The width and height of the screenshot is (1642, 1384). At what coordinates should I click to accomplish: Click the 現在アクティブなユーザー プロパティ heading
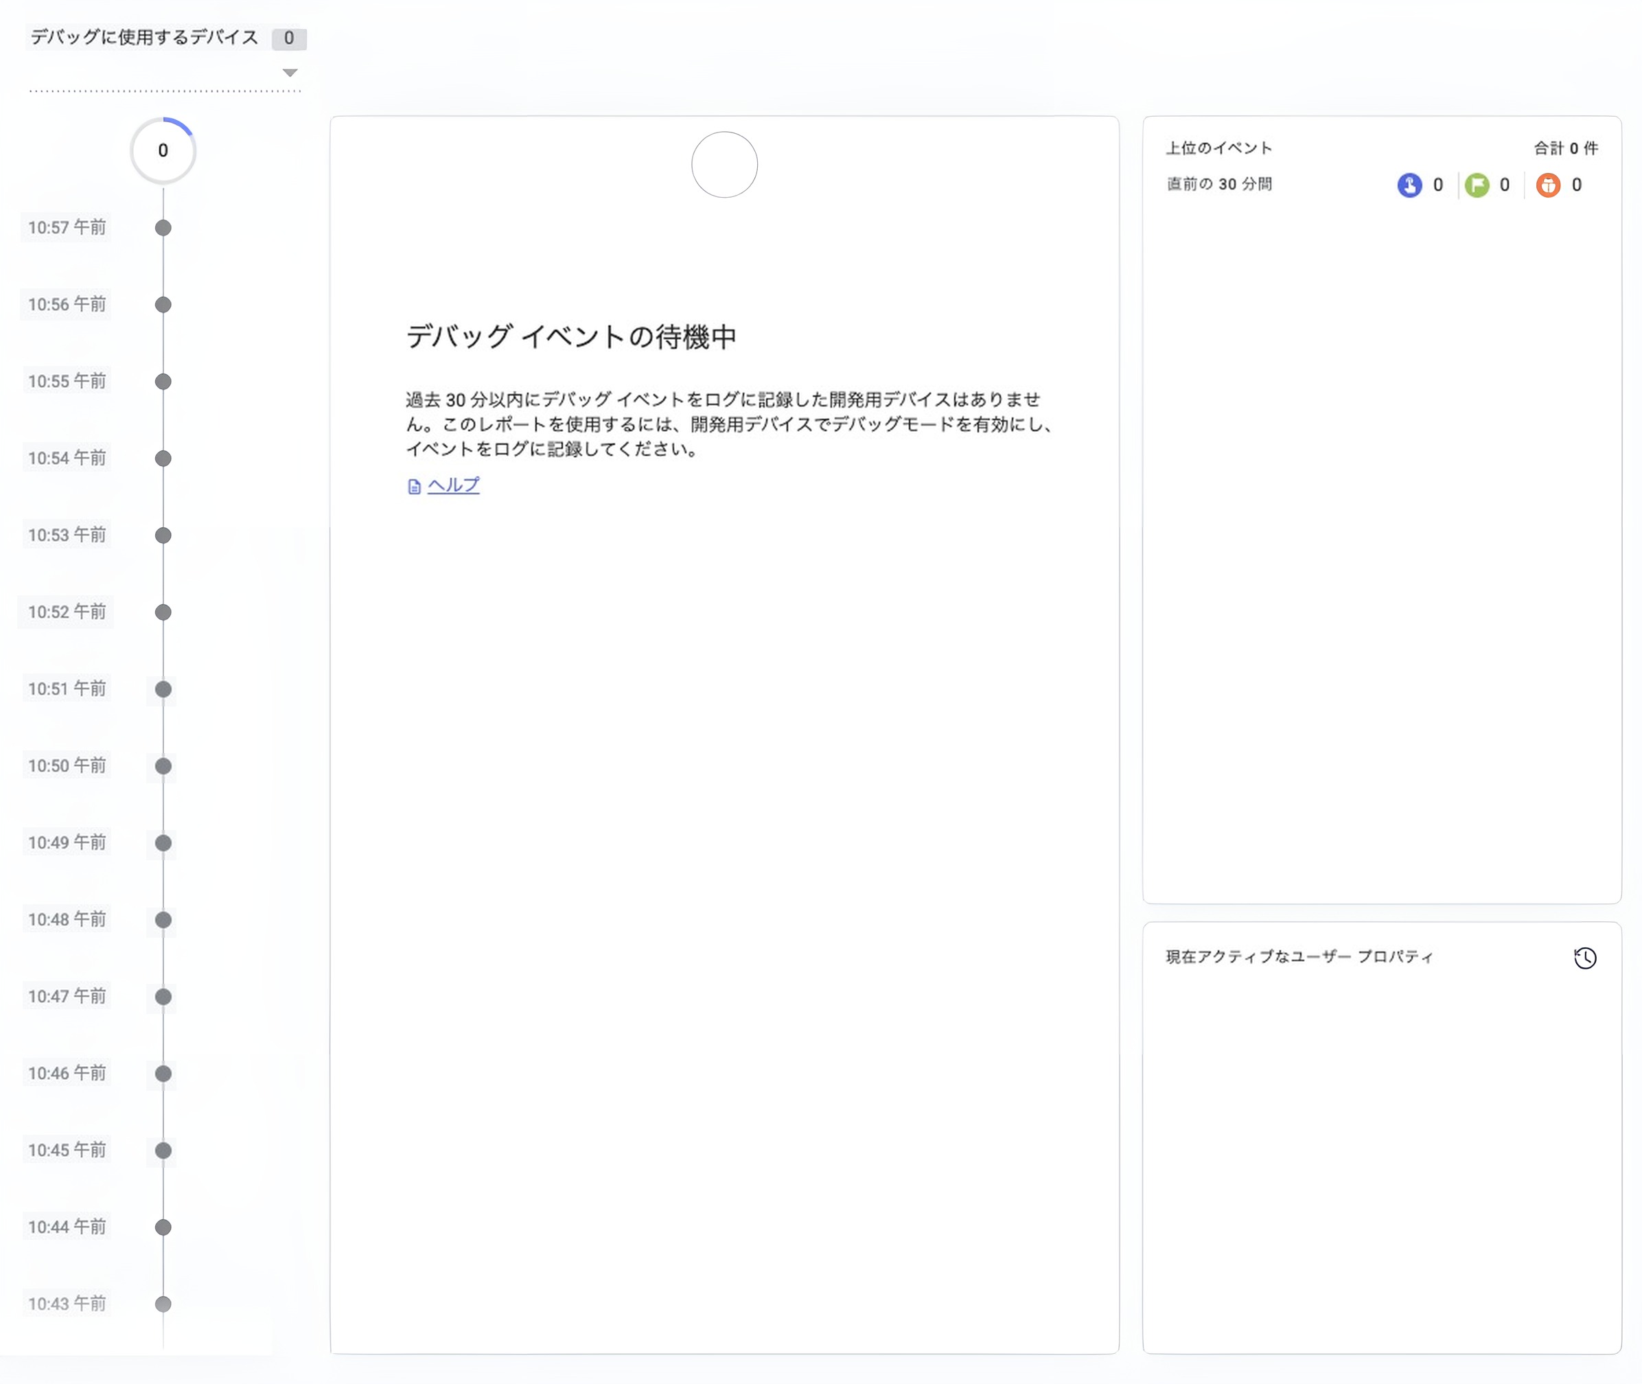[x=1300, y=956]
